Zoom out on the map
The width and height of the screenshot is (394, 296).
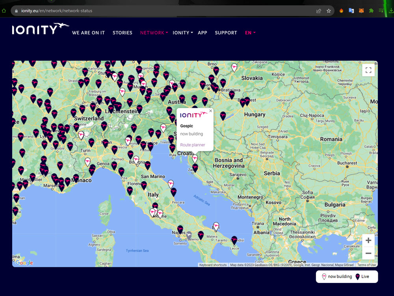[368, 253]
